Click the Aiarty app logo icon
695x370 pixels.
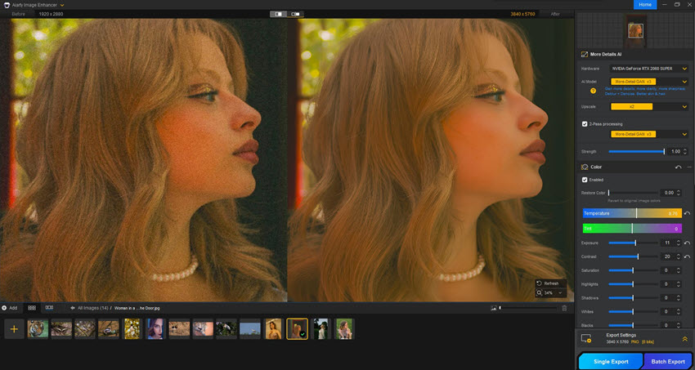coord(7,4)
